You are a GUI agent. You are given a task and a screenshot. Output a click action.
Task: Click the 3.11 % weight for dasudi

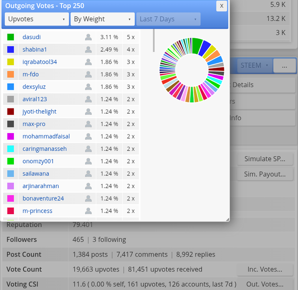(x=109, y=37)
